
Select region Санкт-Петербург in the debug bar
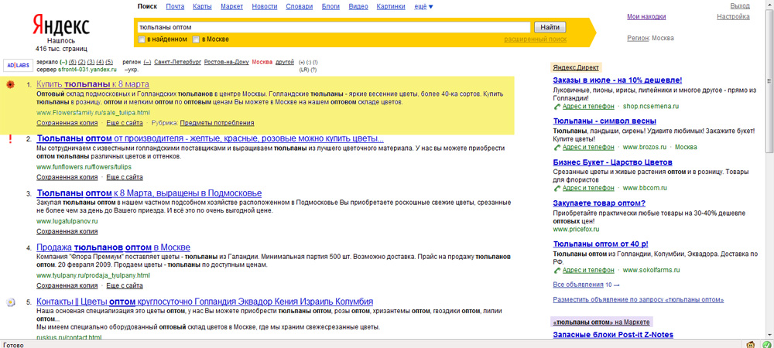pos(178,62)
